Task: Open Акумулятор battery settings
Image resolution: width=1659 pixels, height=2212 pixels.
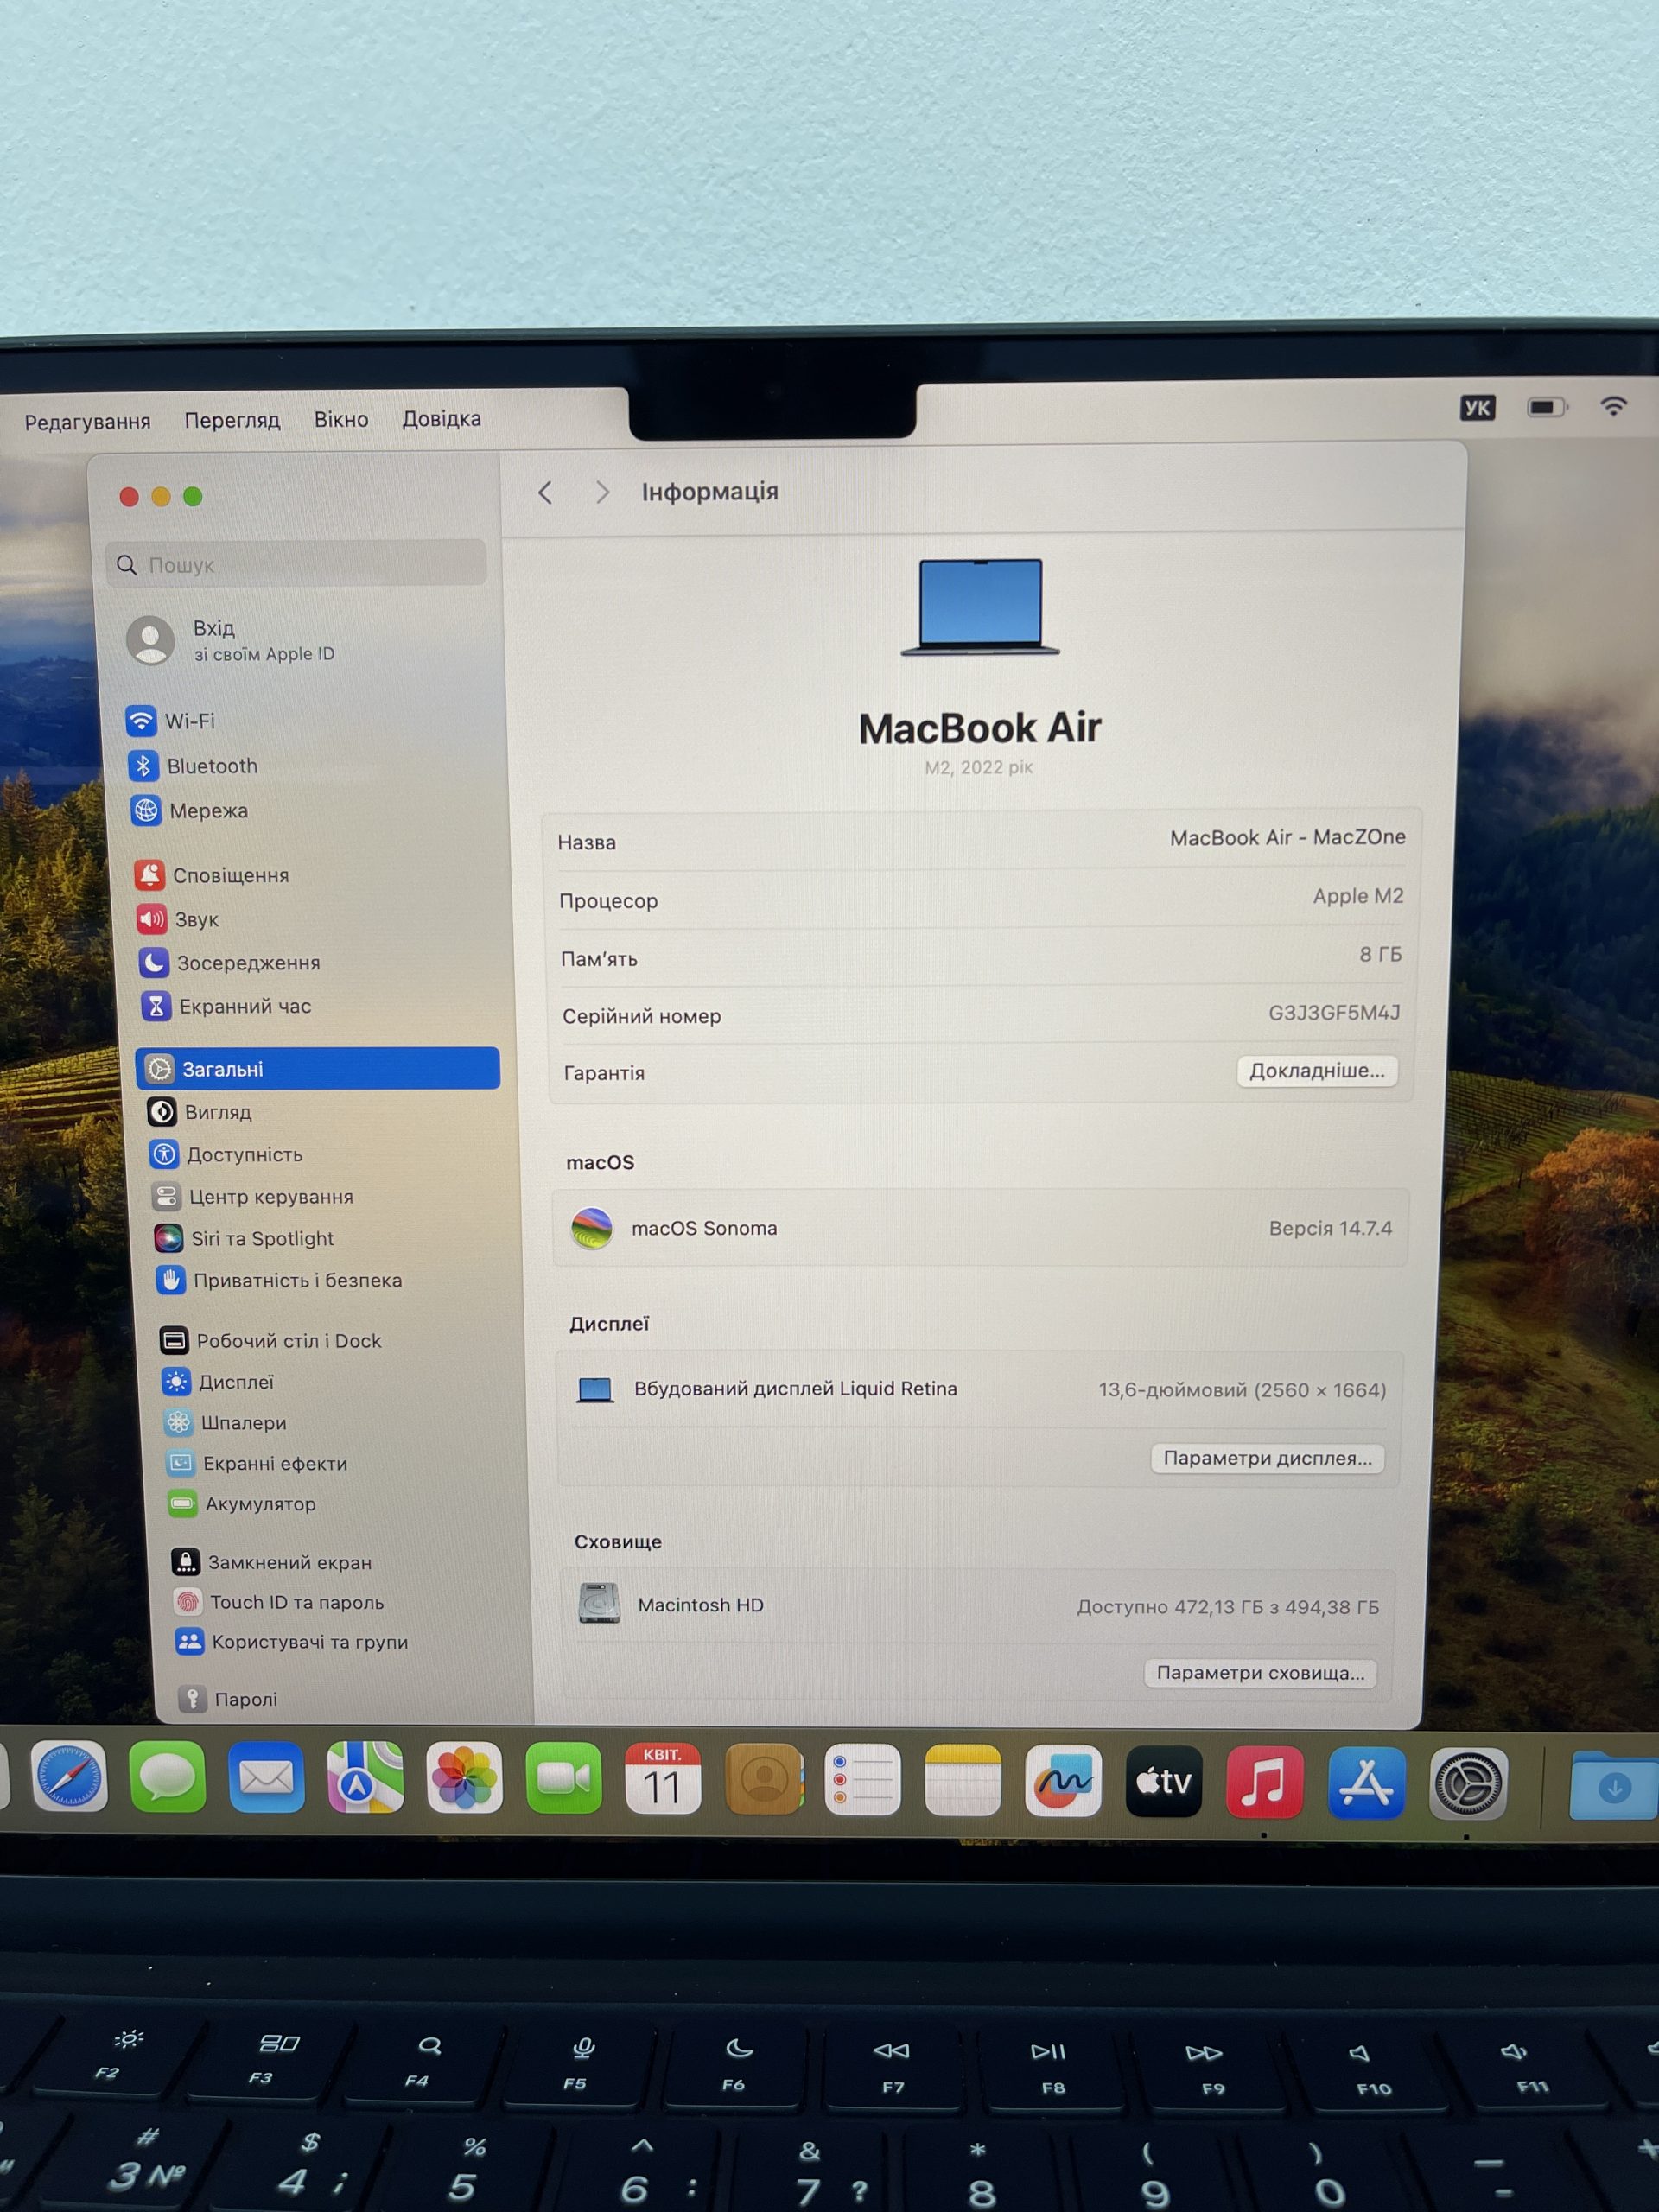Action: pyautogui.click(x=242, y=1504)
